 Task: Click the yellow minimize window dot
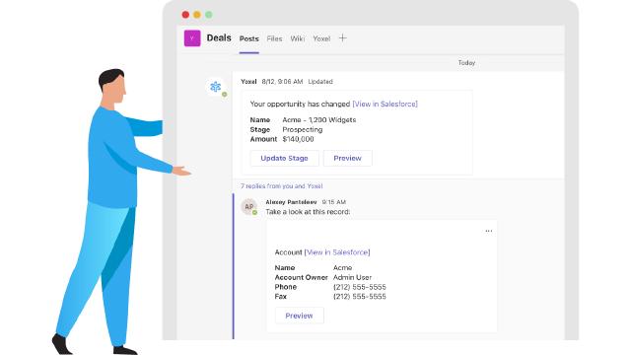pos(197,15)
